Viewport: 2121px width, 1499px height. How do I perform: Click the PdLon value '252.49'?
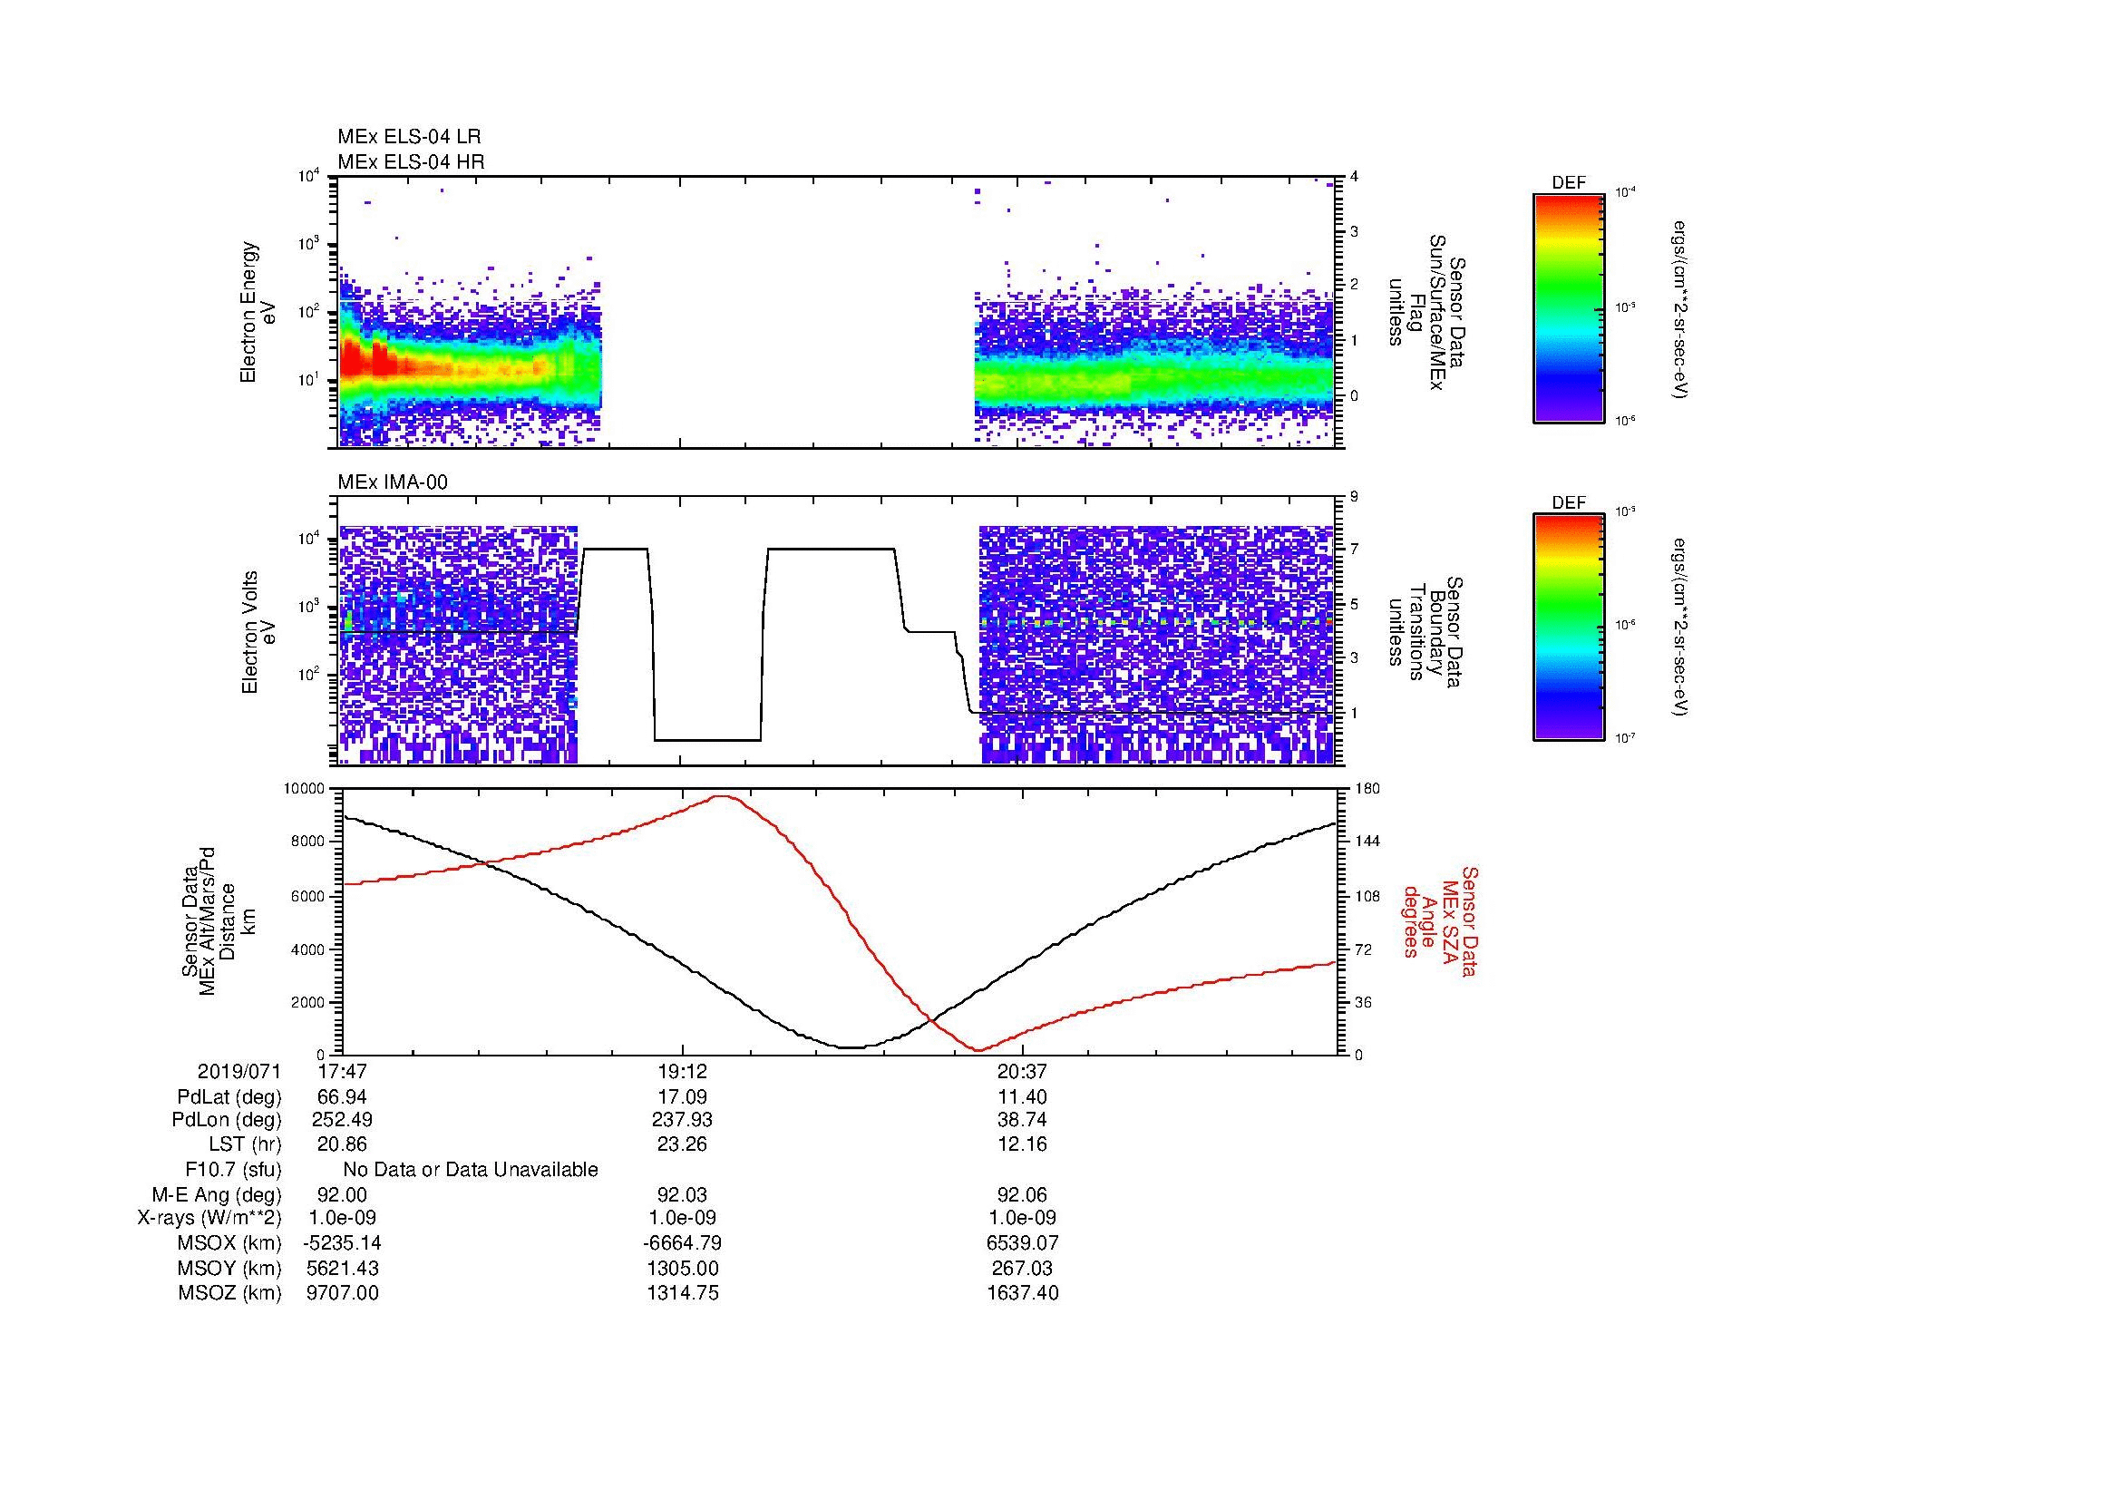[x=342, y=1120]
